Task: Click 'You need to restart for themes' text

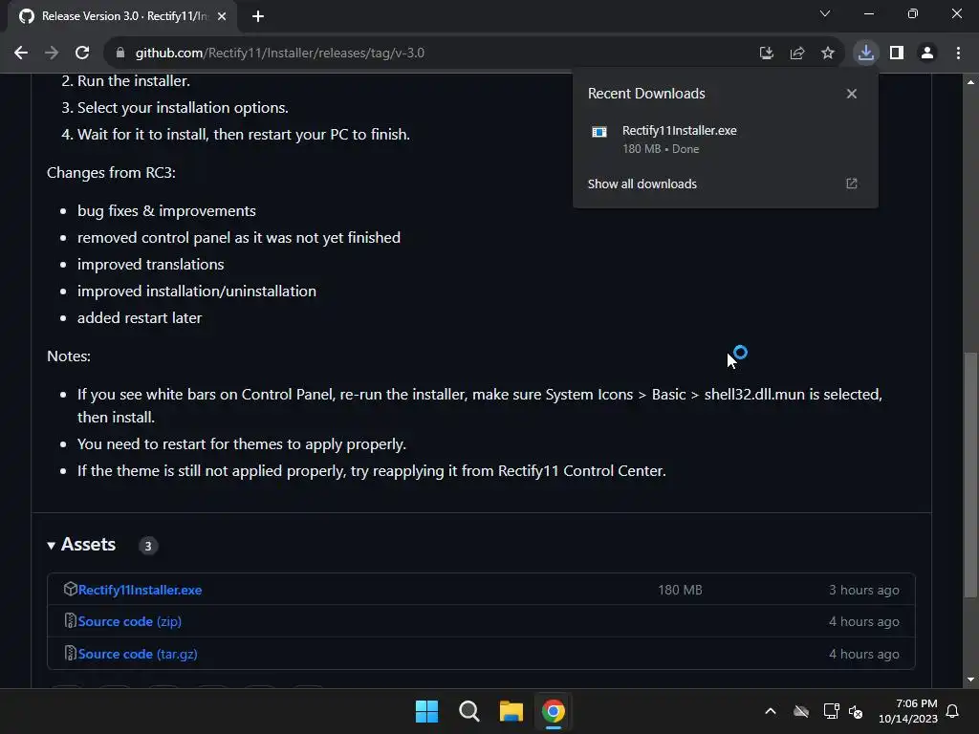Action: (x=242, y=444)
